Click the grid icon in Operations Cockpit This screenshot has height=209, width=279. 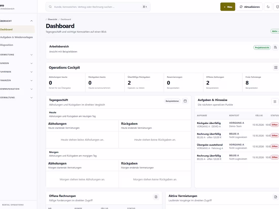276,68
